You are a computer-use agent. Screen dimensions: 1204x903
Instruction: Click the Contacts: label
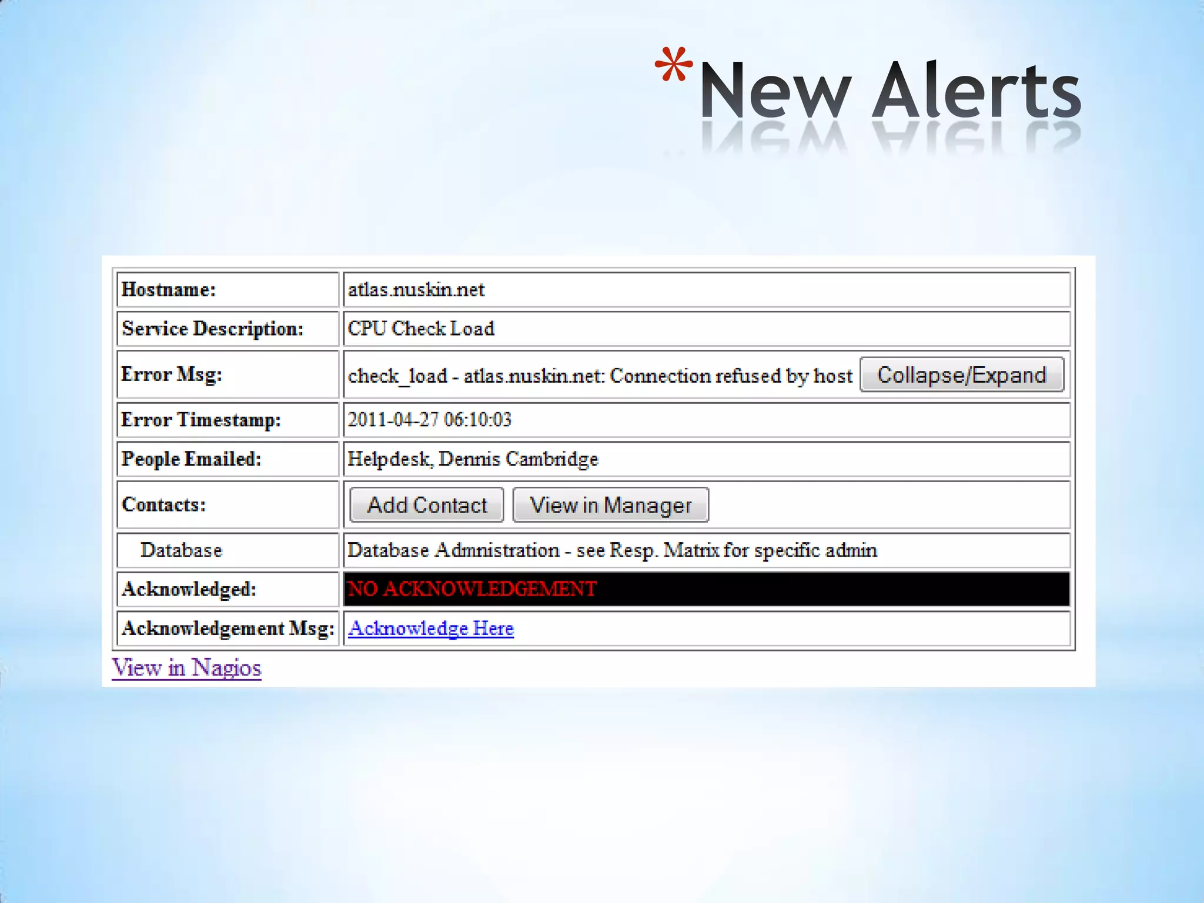[x=163, y=505]
